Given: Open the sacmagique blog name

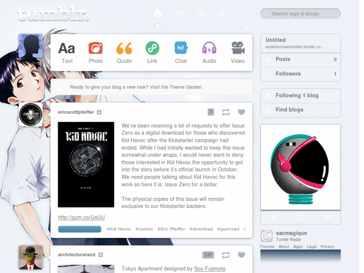Looking at the screenshot, I should (x=291, y=233).
